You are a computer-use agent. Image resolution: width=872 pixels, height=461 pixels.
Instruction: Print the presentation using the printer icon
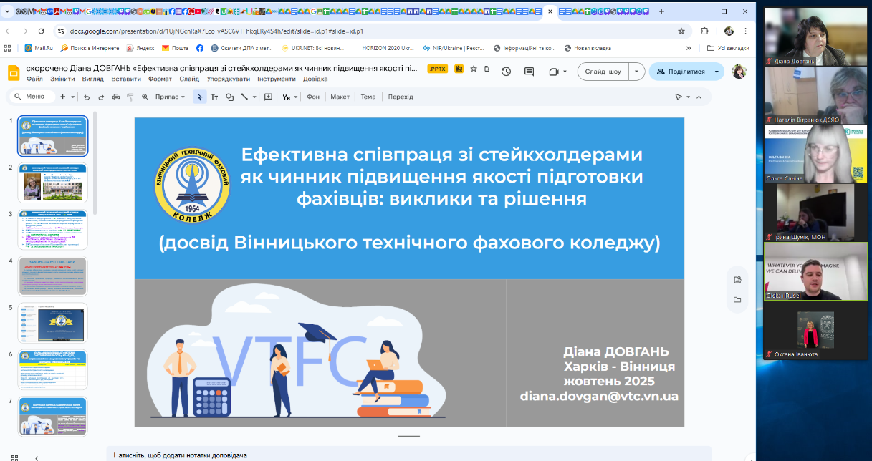point(116,97)
